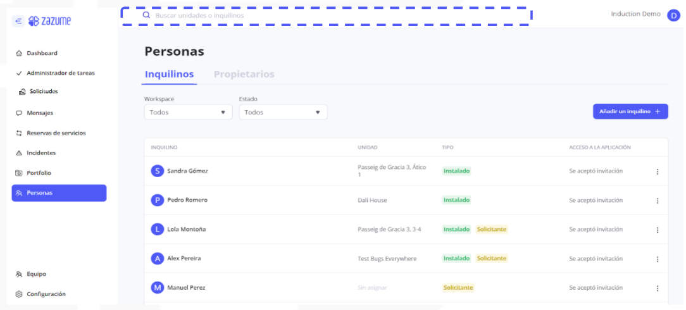
Task: Expand the Estado dropdown
Action: tap(283, 112)
